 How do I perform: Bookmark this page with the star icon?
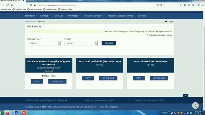point(161,5)
